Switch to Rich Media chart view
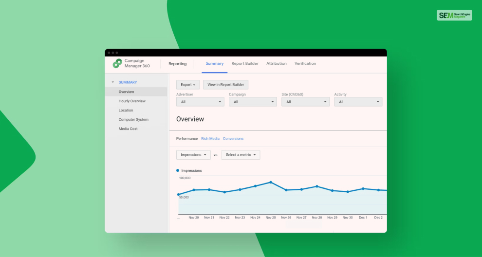Image resolution: width=482 pixels, height=257 pixels. 210,139
